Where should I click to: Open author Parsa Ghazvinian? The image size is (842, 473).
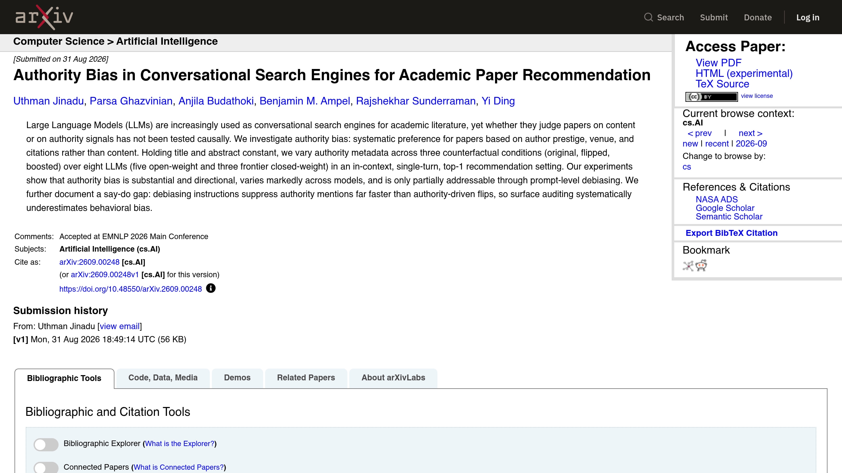[x=131, y=101]
